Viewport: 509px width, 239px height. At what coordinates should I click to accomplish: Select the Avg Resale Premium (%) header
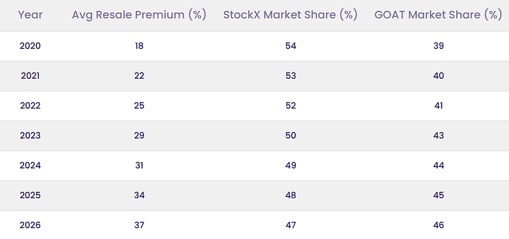[139, 15]
